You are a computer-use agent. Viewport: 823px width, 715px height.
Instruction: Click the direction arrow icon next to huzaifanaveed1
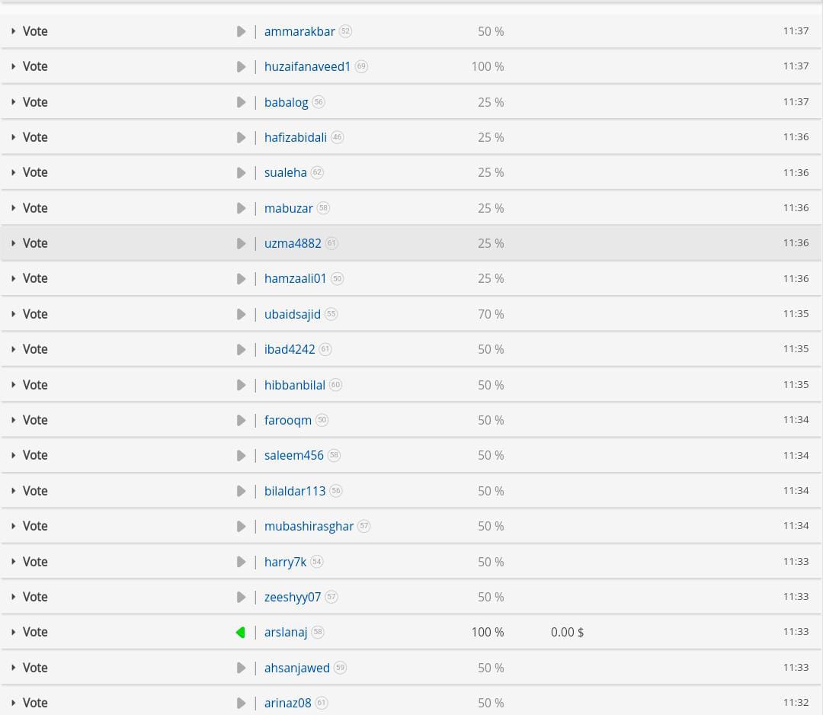(x=241, y=66)
